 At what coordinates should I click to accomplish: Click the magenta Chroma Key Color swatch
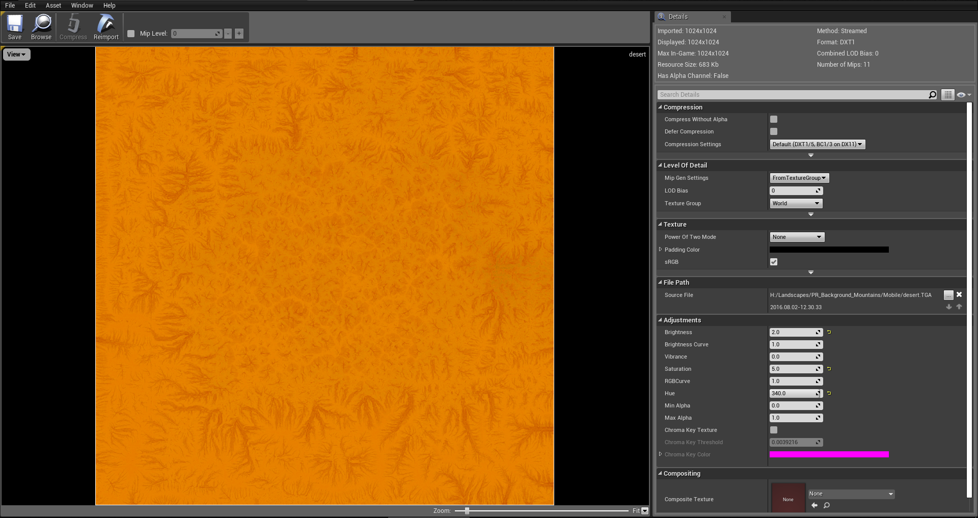829,454
